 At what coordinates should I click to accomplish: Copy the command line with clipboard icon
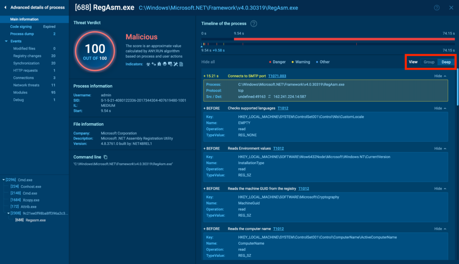coord(106,157)
